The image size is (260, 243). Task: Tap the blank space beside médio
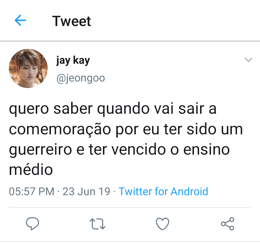(x=149, y=169)
